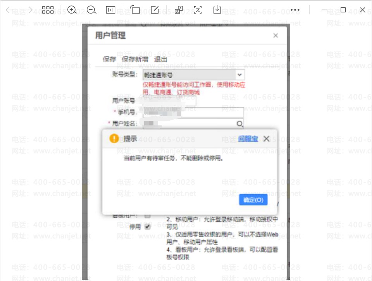
Task: Extract text from image (OCR)
Action: [198, 10]
